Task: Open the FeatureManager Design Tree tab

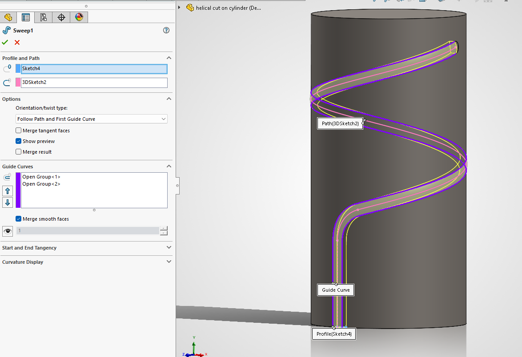Action: [x=8, y=17]
